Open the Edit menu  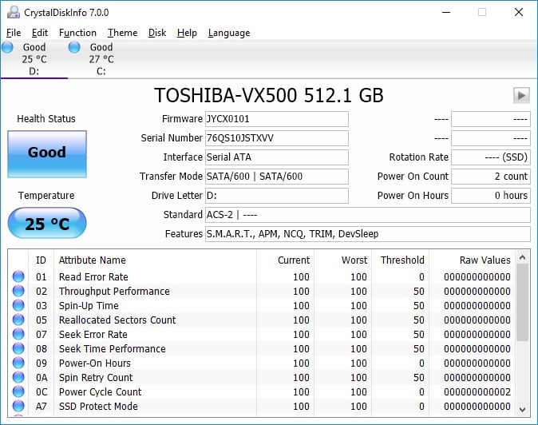(x=39, y=33)
